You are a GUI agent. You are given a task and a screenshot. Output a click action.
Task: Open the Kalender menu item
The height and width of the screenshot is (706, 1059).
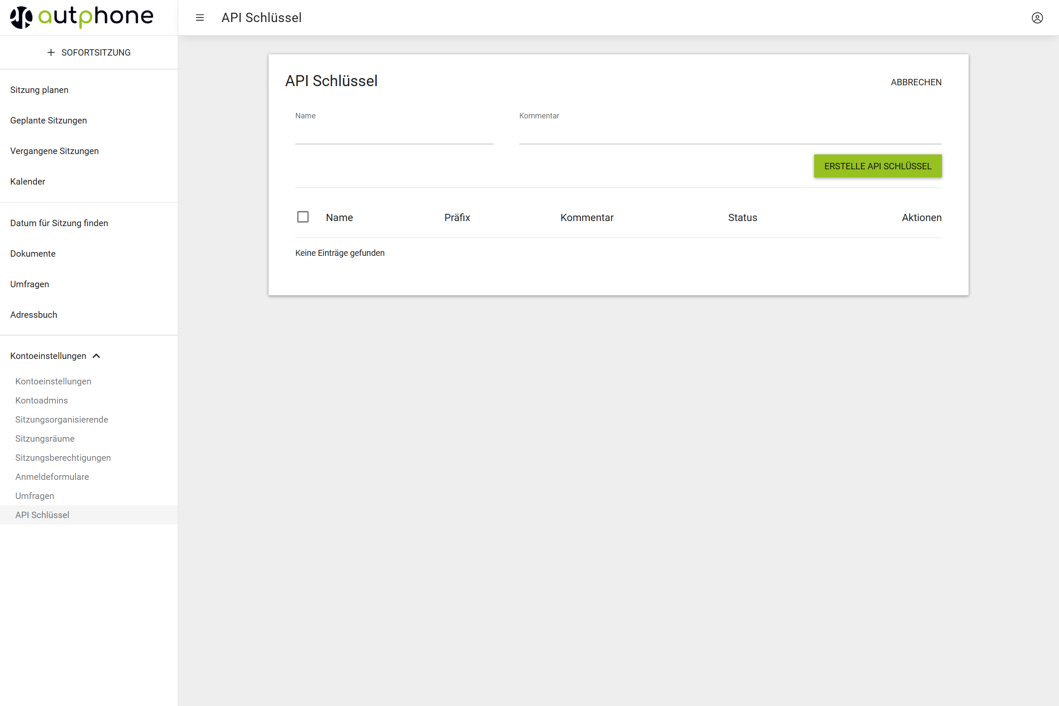(x=28, y=182)
